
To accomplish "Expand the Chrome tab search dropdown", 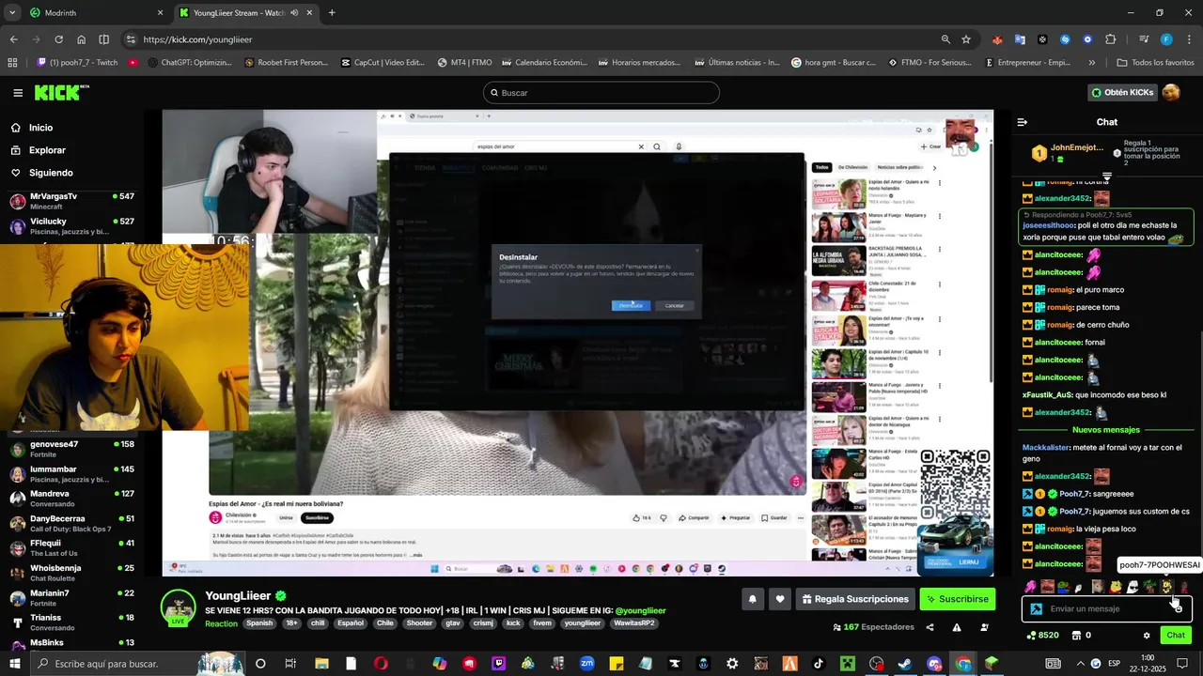I will tap(12, 13).
